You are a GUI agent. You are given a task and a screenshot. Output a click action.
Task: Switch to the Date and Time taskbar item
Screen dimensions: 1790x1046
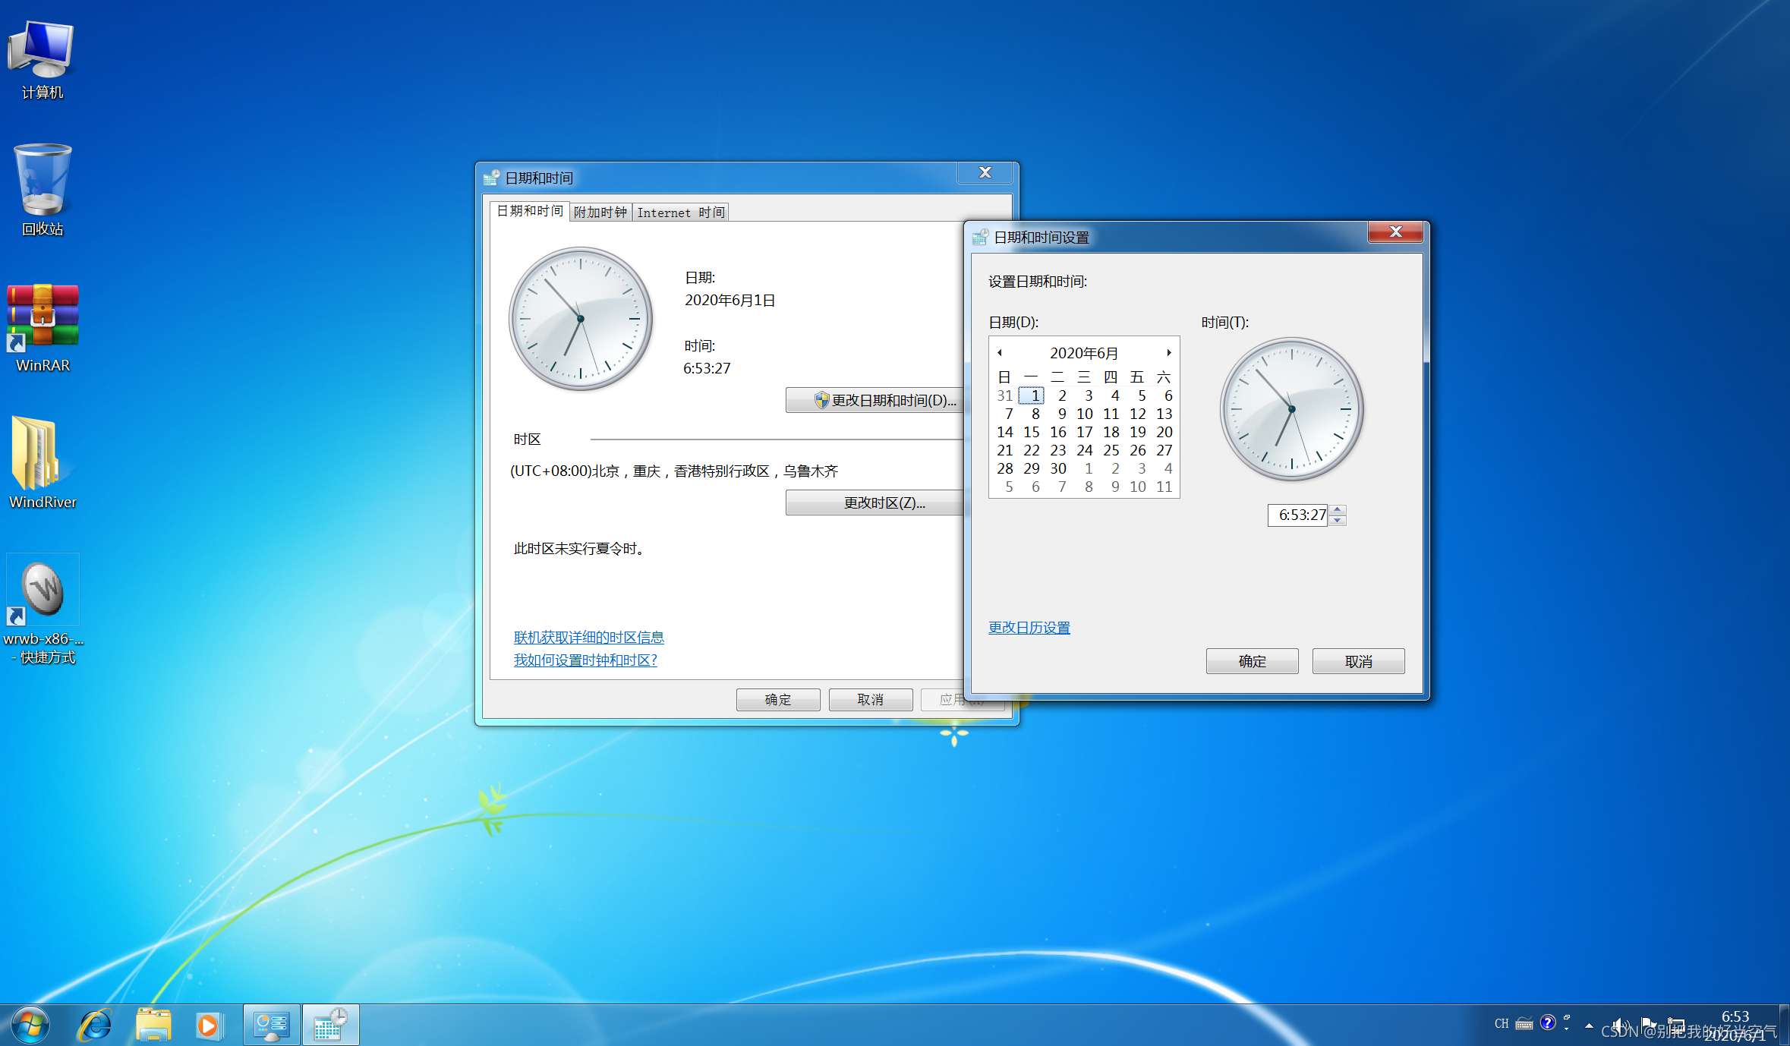tap(330, 1026)
